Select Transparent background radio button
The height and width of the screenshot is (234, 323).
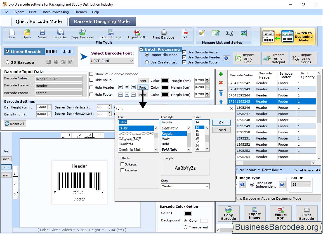coord(186,227)
